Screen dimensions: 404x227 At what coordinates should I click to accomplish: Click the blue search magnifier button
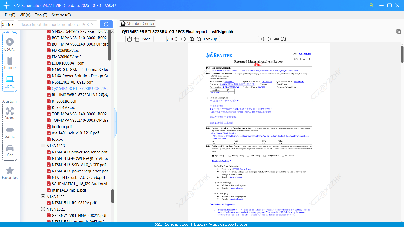click(x=106, y=24)
